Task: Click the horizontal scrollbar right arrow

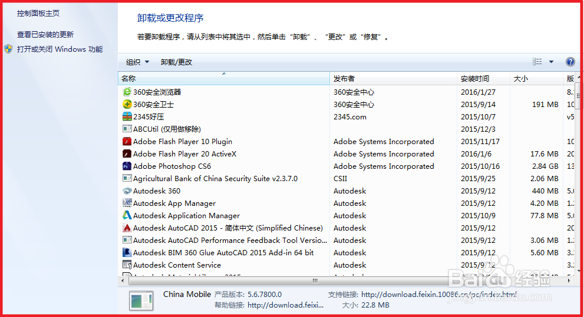Action: [569, 281]
